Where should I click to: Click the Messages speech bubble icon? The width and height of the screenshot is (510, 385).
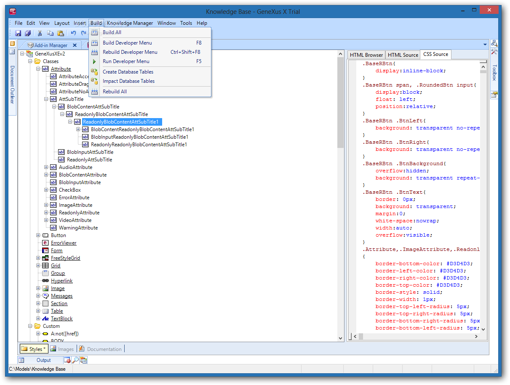(45, 296)
